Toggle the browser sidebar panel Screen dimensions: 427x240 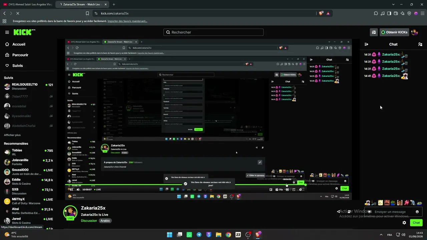(389, 13)
